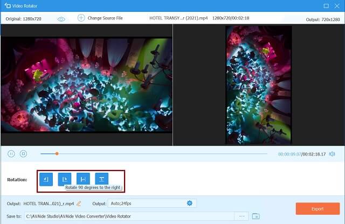Toggle the original preview eye icon
Viewport: 345px width, 224px height.
(x=61, y=19)
